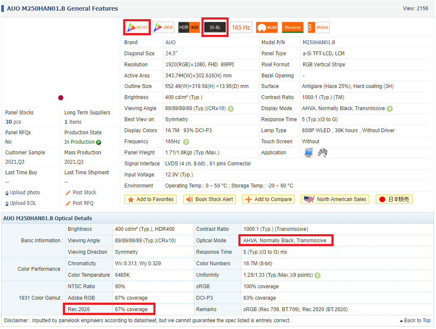
Task: Click Add to Favorites button
Action: 151,199
